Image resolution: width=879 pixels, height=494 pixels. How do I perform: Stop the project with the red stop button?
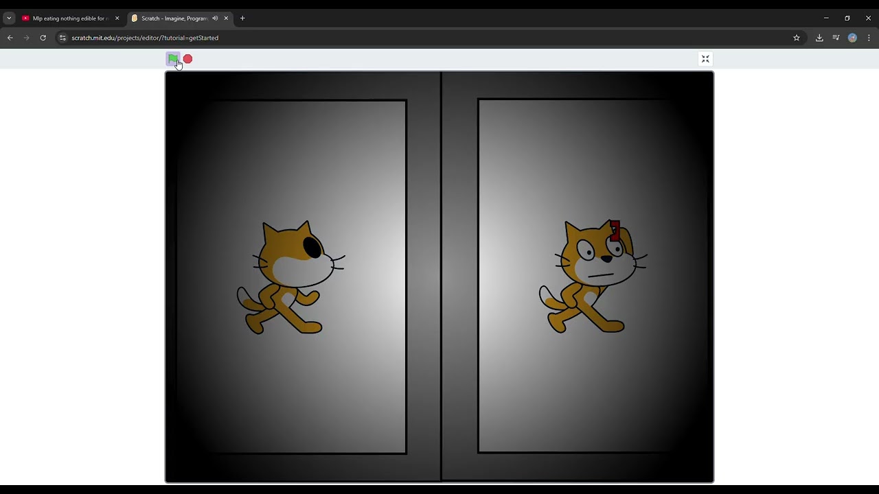pyautogui.click(x=187, y=59)
